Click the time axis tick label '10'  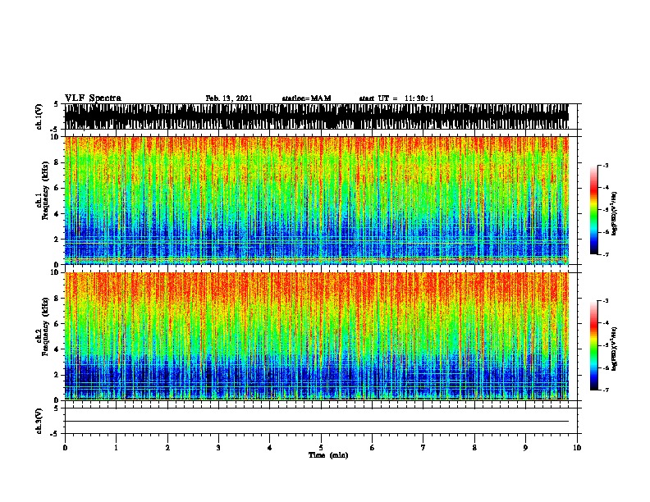click(x=577, y=448)
